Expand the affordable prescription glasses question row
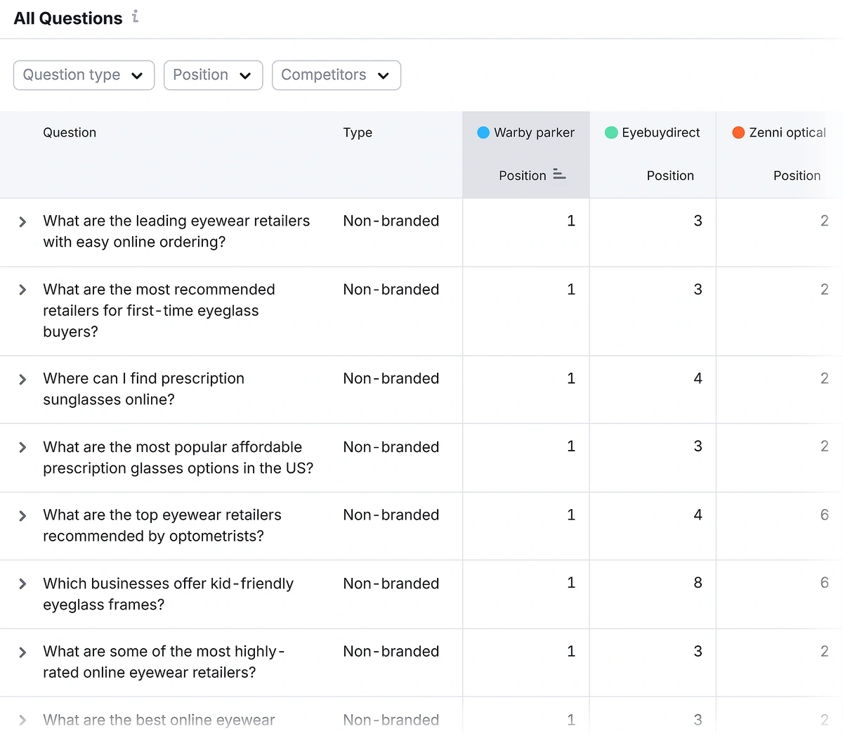This screenshot has height=734, width=843. point(22,448)
